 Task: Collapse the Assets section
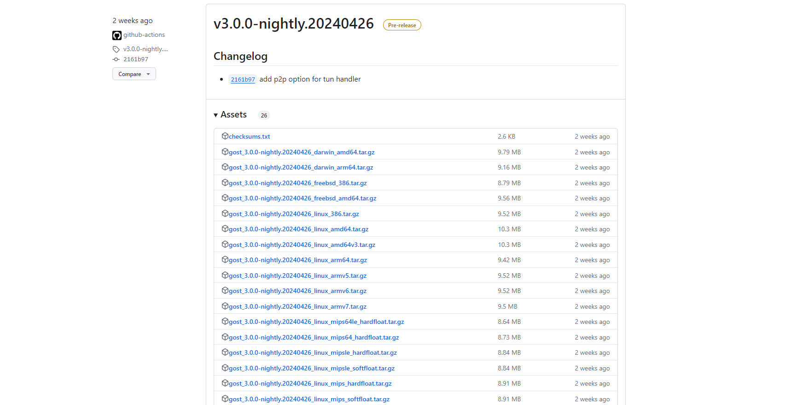(x=230, y=115)
